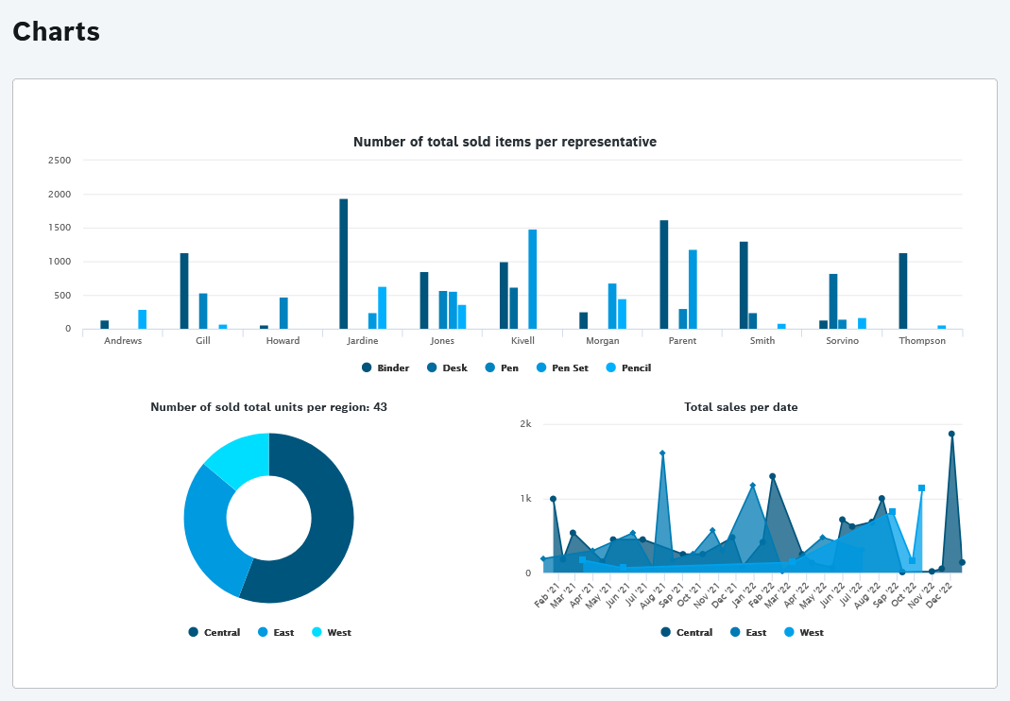Click the Desk legend marker icon
Viewport: 1010px width, 701px height.
coord(434,368)
